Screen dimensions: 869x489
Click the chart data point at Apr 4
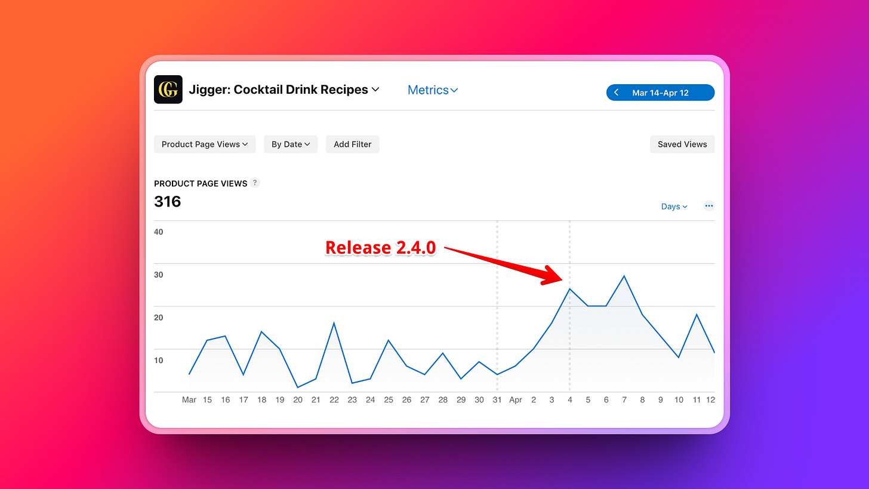click(570, 289)
